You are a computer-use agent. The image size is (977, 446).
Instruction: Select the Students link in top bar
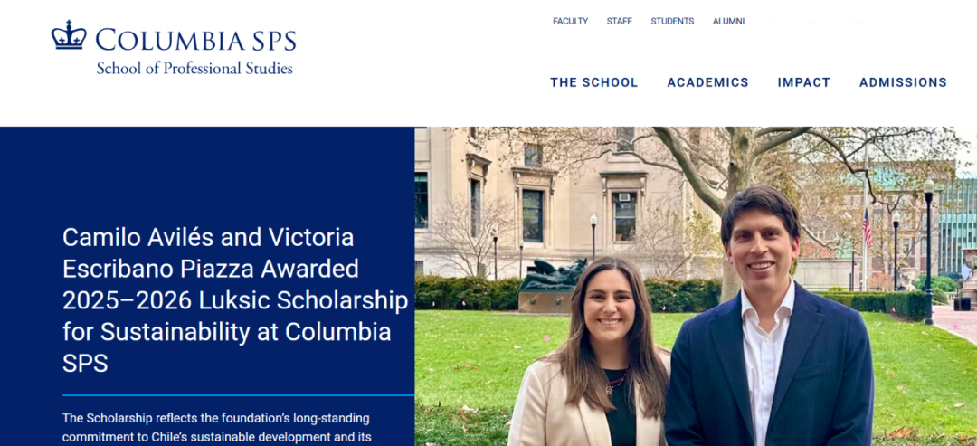(x=672, y=21)
